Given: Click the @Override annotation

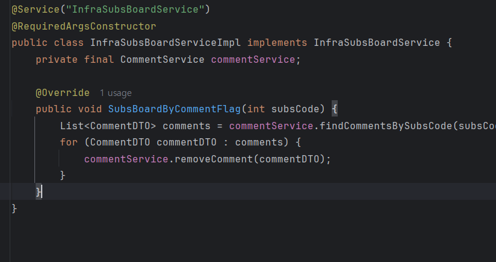Looking at the screenshot, I should (63, 92).
